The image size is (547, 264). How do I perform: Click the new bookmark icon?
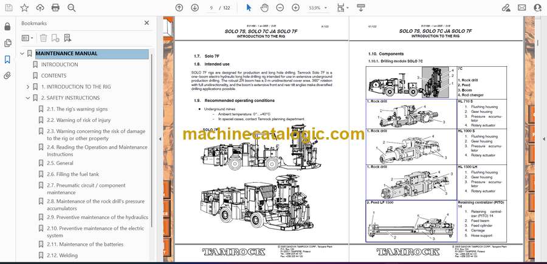[55, 38]
